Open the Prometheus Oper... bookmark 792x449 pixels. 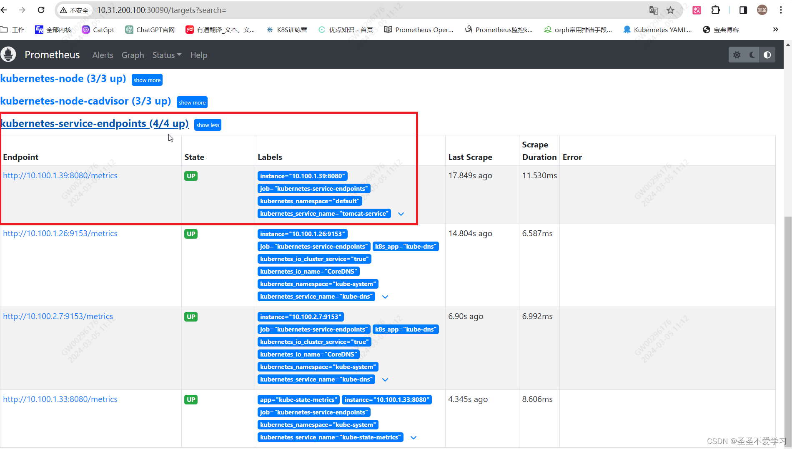pos(419,30)
